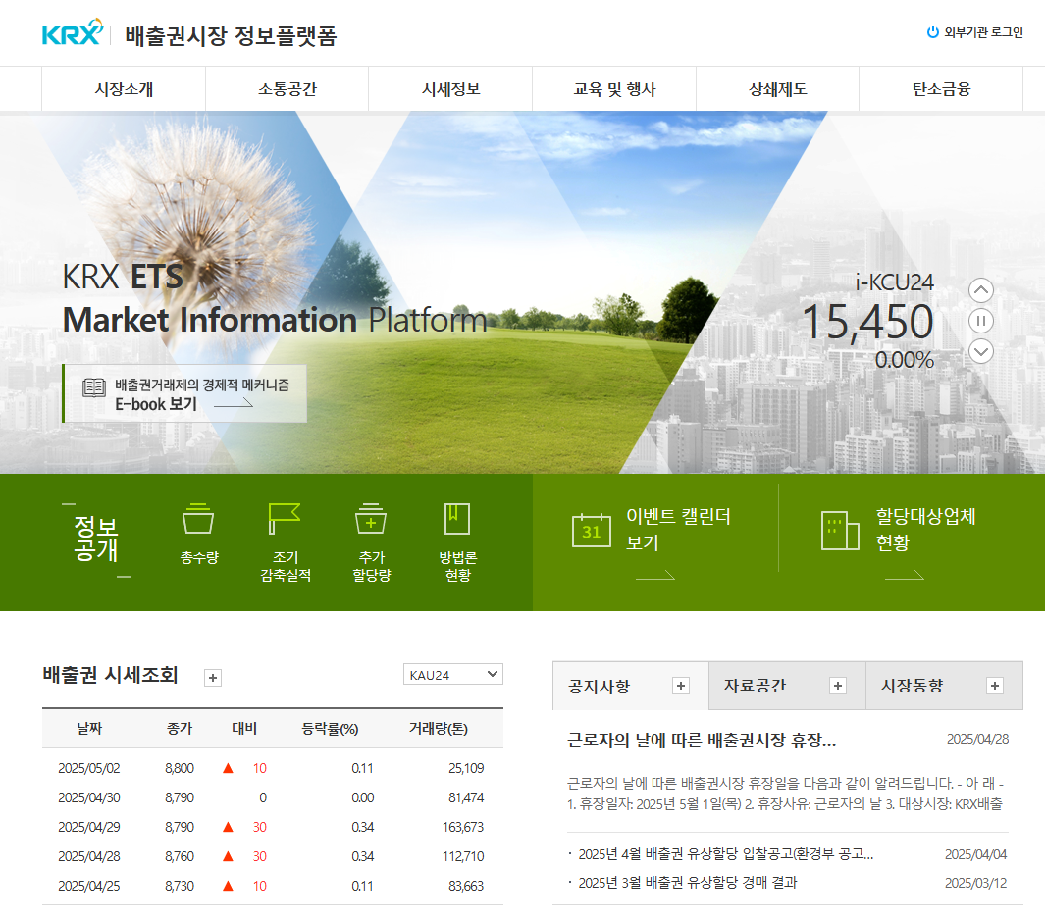Click date cell 2025/05/02
This screenshot has width=1045, height=923.
(88, 768)
